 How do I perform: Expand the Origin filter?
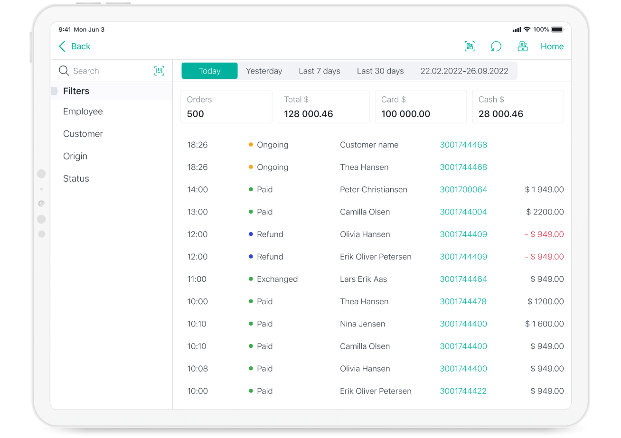click(x=75, y=156)
